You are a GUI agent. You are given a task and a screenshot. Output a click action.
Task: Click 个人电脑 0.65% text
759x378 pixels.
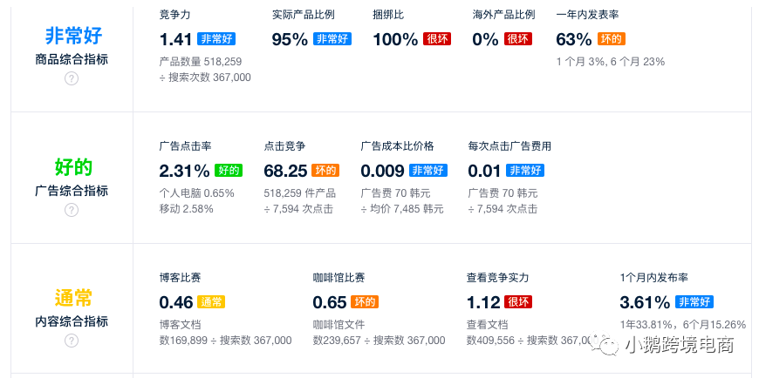click(x=197, y=192)
